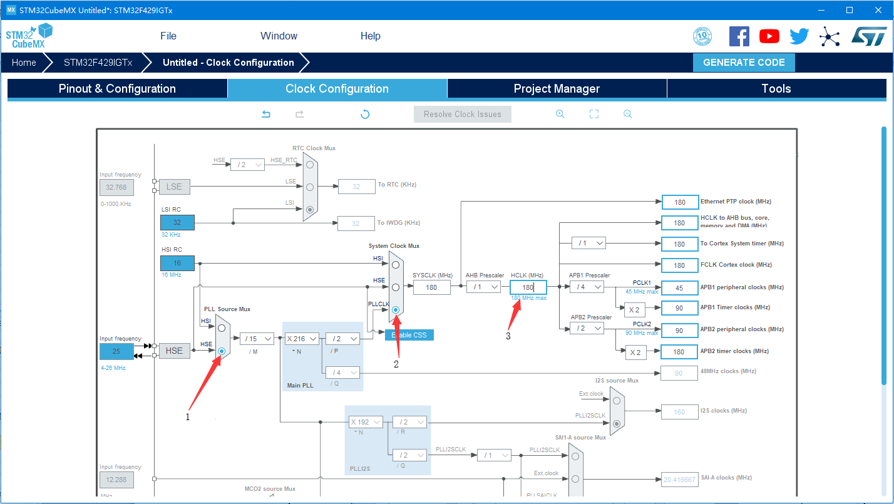Screen dimensions: 894x504
Task: Open the APB1 Prescaler /4 dropdown
Action: point(587,287)
